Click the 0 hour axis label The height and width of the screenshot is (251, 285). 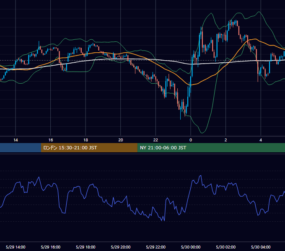(x=191, y=140)
